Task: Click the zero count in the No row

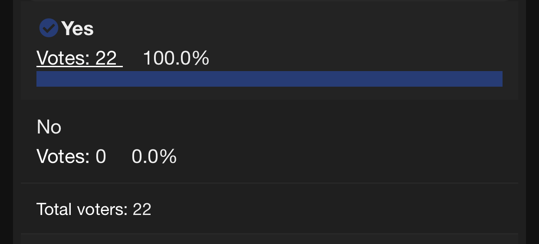Action: [101, 156]
